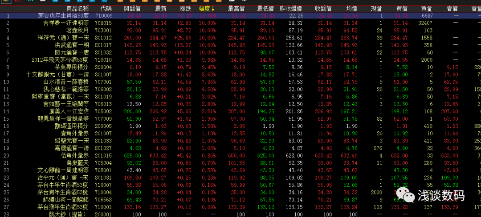Select the 壹角外彙券 row
The image size is (481, 217).
pyautogui.click(x=240, y=133)
